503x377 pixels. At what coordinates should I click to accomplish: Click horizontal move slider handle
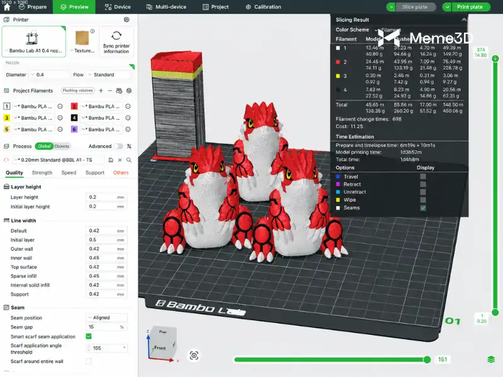[x=427, y=359]
